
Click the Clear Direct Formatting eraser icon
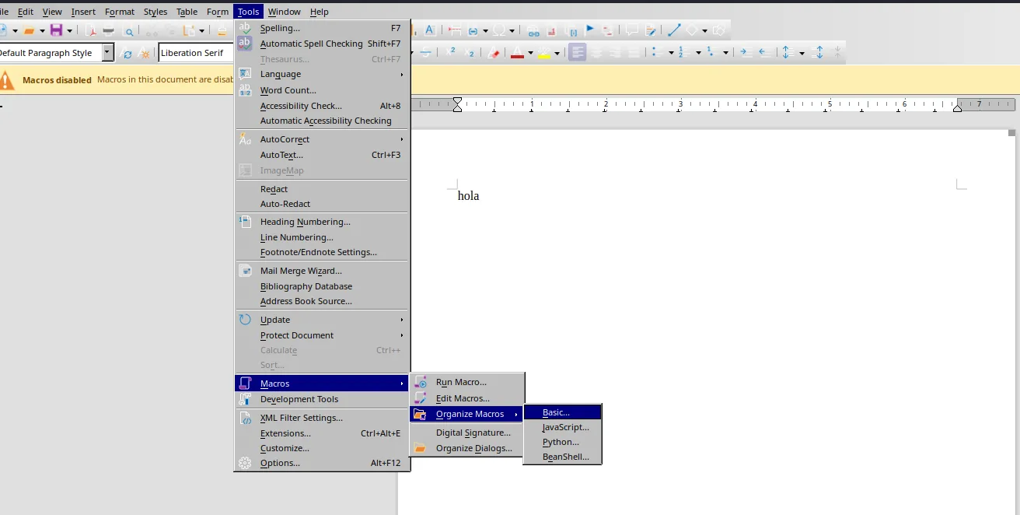[x=493, y=53]
